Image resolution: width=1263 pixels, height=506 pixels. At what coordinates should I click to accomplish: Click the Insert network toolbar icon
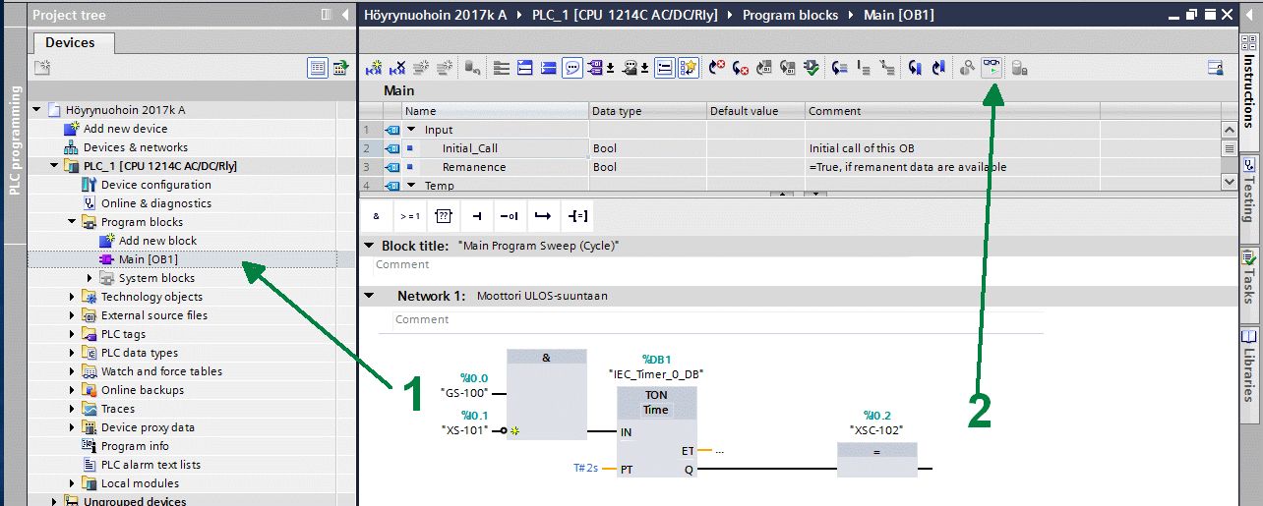[373, 68]
